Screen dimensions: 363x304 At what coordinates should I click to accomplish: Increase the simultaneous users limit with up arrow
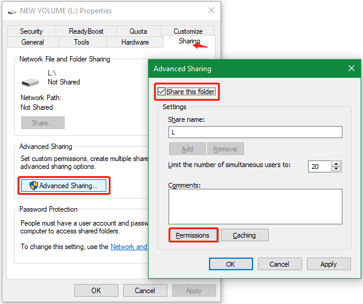336,163
